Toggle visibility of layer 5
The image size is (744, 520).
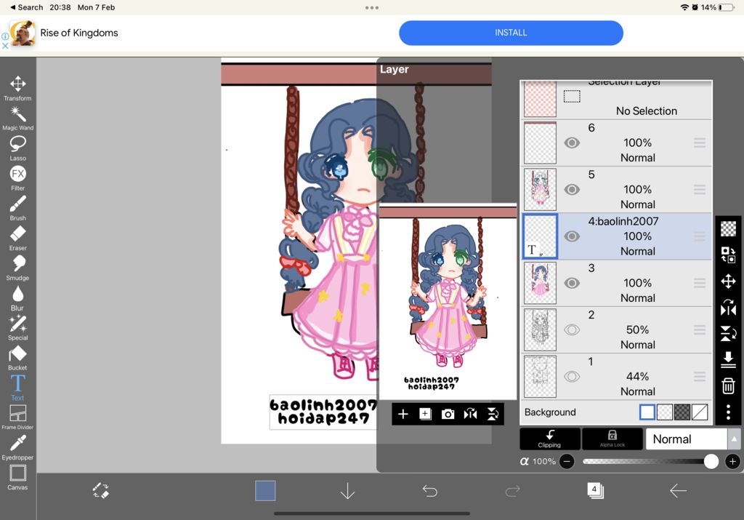(x=572, y=190)
